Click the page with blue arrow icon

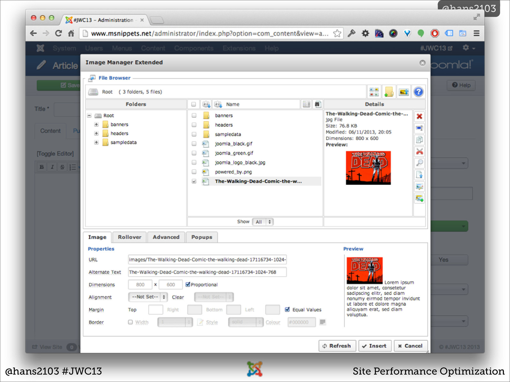419,175
